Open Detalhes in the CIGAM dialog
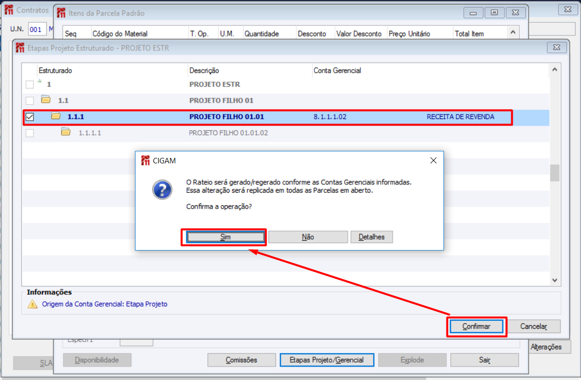This screenshot has height=380, width=581. pos(372,237)
